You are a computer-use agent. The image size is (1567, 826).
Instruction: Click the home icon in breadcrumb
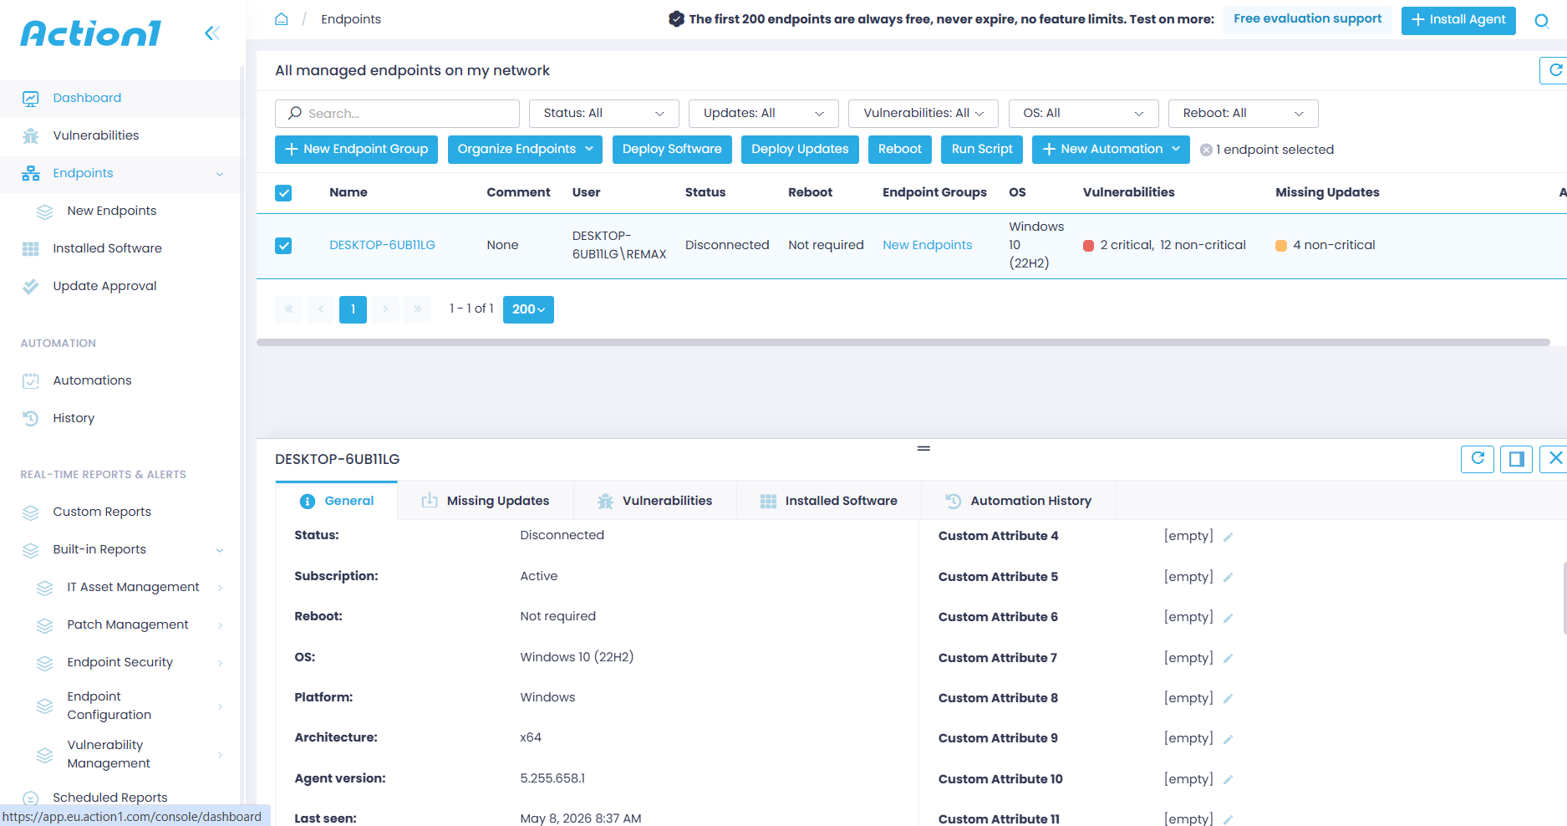(x=282, y=18)
